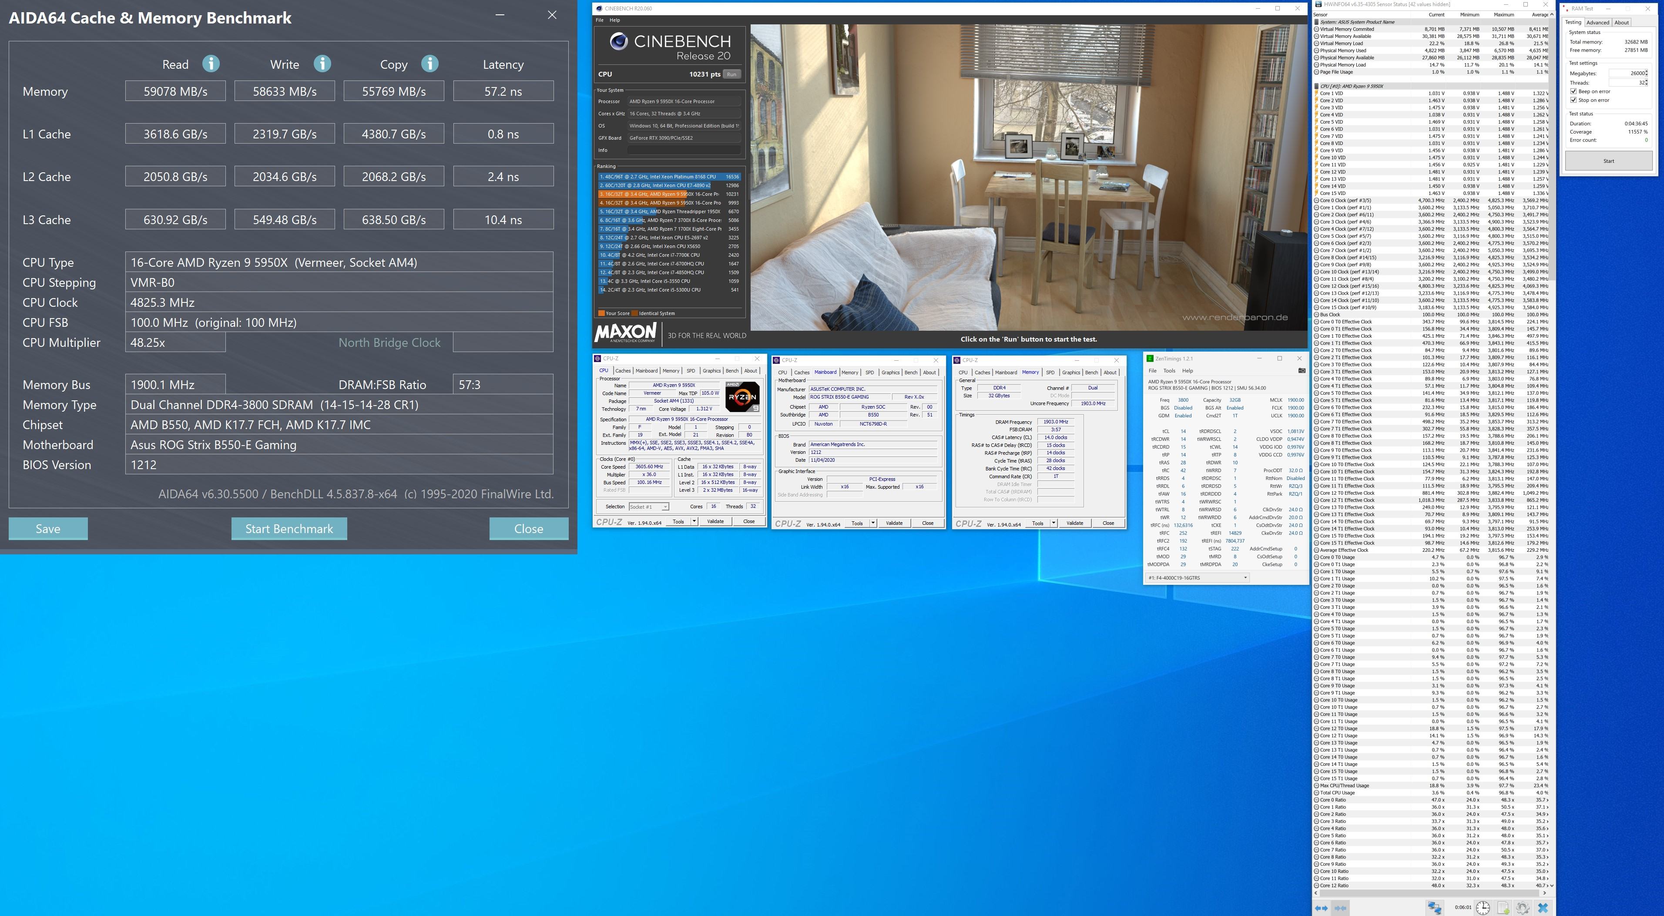Click Memory Latency value 57.2 ns

pyautogui.click(x=503, y=91)
